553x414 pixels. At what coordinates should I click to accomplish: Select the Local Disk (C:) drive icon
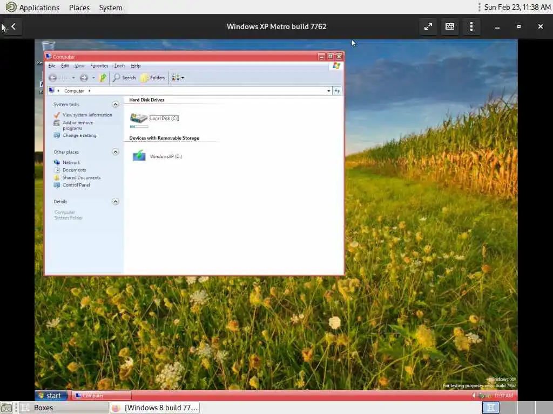[x=139, y=118]
